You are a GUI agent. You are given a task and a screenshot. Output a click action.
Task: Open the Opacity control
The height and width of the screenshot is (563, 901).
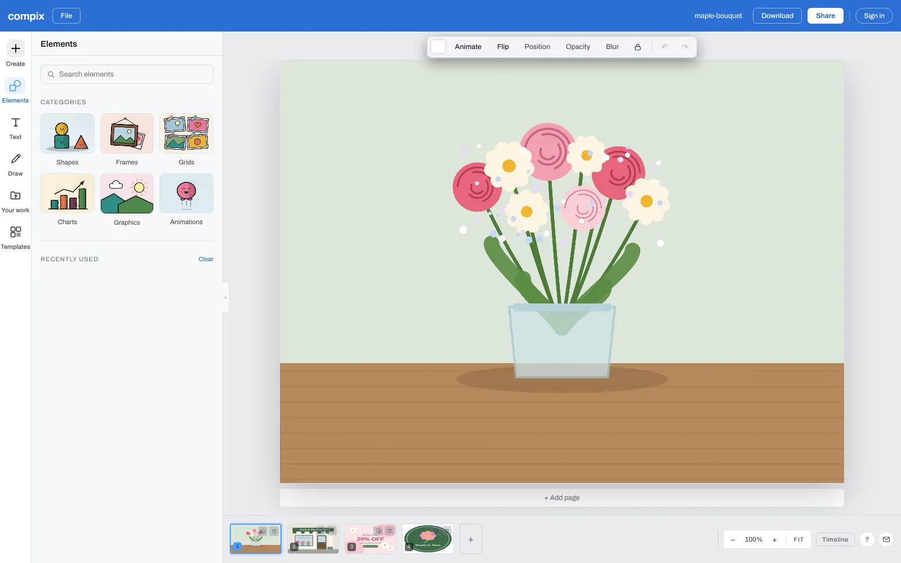pos(578,47)
